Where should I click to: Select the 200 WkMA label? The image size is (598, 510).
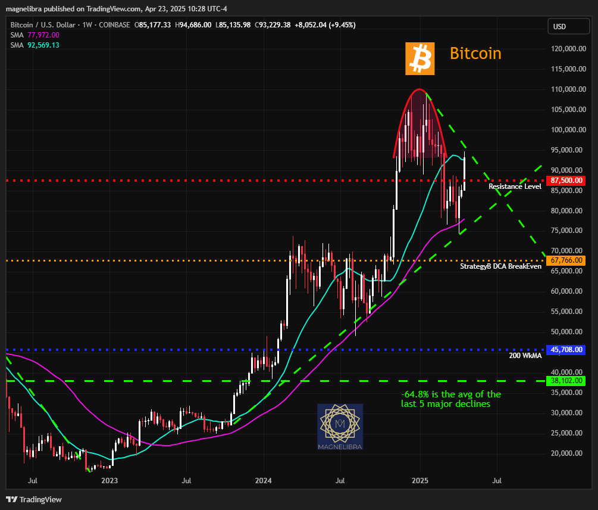pos(525,356)
